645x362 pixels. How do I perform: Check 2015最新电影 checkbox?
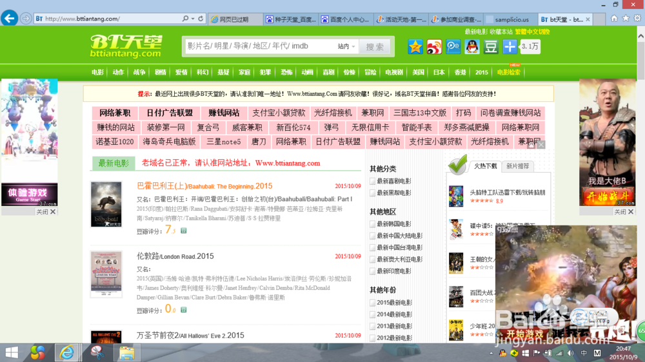point(372,303)
